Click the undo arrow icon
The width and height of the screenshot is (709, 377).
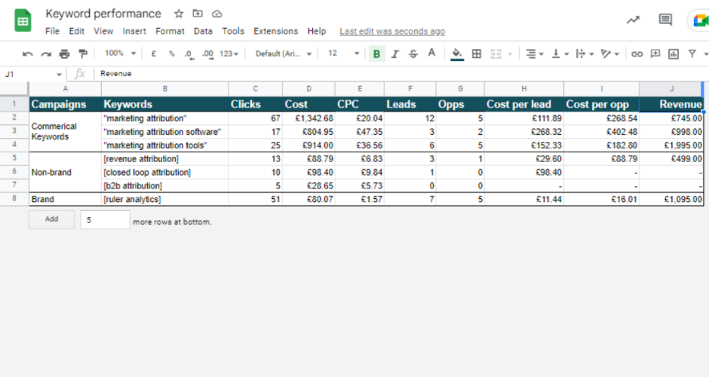pos(28,54)
